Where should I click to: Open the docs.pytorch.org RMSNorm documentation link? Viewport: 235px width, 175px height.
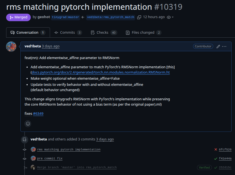tap(101, 72)
